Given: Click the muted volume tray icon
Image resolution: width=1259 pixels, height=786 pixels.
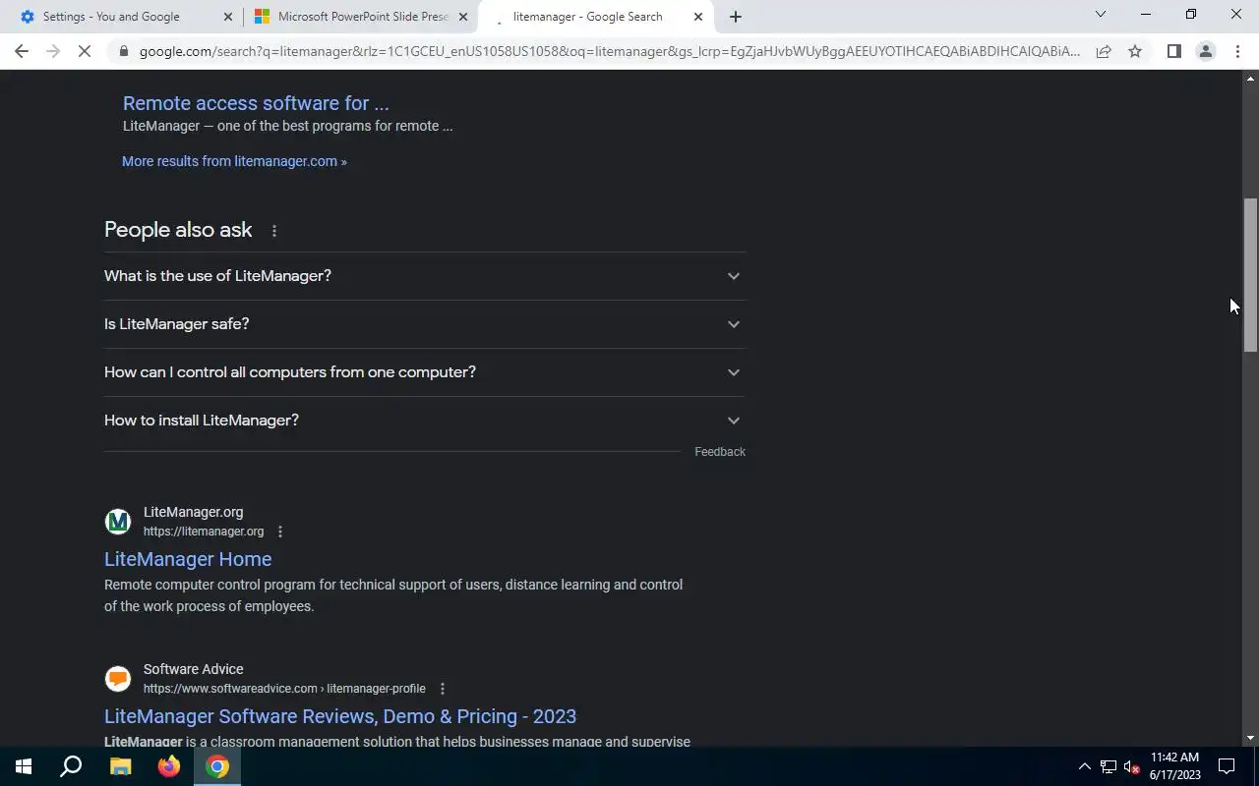Looking at the screenshot, I should 1131,766.
